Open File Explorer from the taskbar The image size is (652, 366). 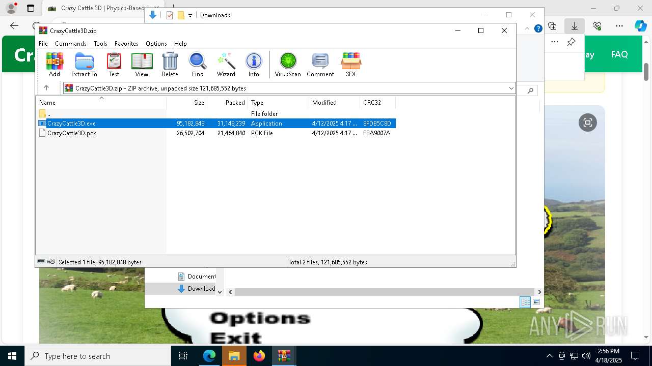[x=234, y=356]
